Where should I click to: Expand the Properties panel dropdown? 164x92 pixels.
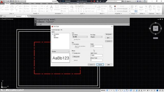tap(118, 14)
